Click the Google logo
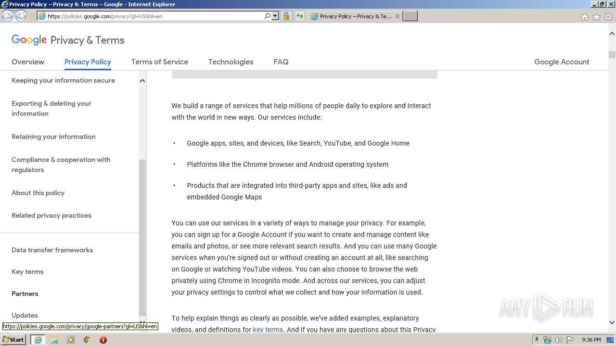The width and height of the screenshot is (616, 346). point(29,40)
